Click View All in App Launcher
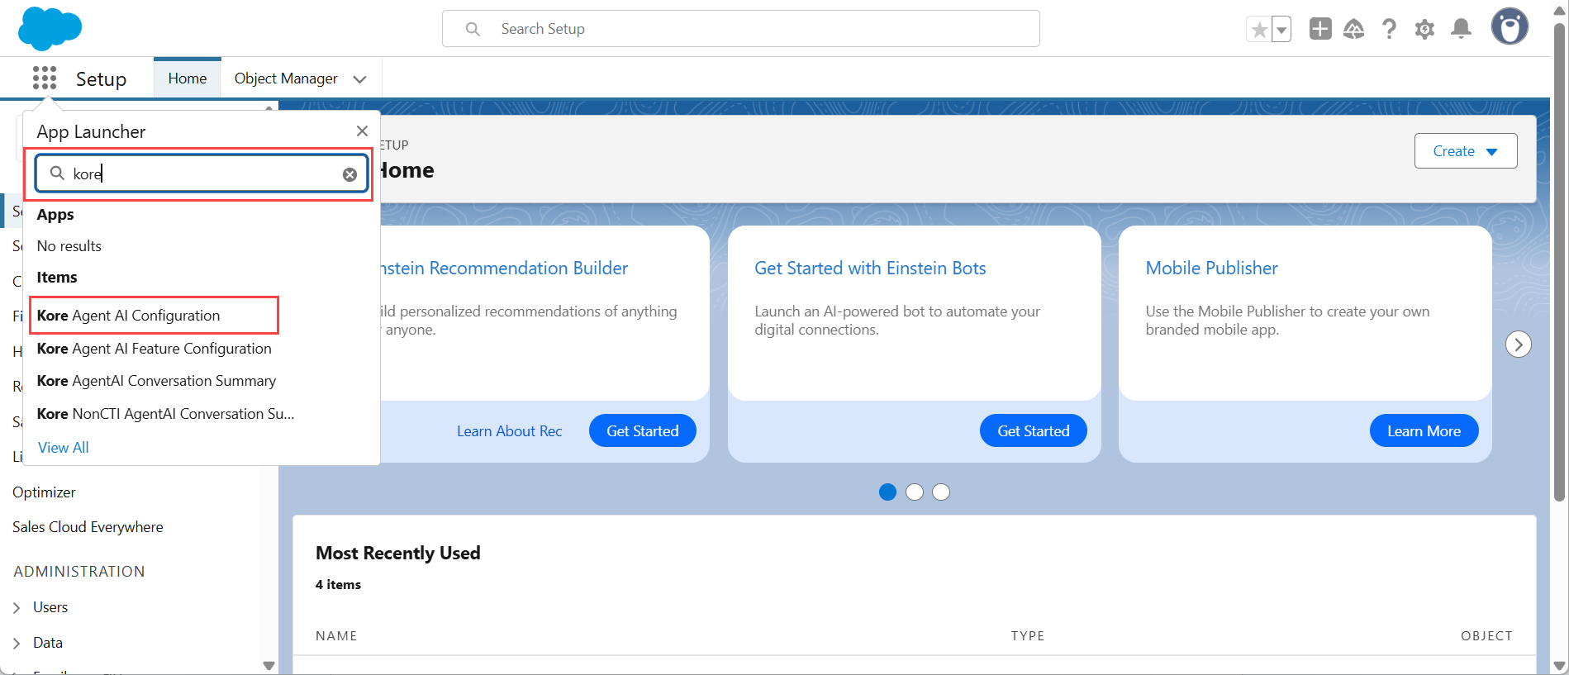This screenshot has width=1569, height=675. (x=63, y=447)
